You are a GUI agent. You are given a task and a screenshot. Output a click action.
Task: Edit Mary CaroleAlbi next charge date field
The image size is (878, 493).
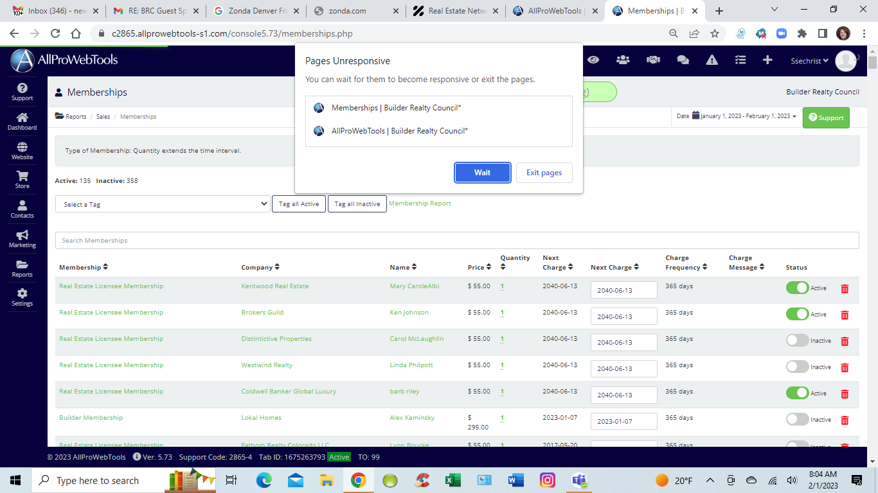[x=624, y=290]
